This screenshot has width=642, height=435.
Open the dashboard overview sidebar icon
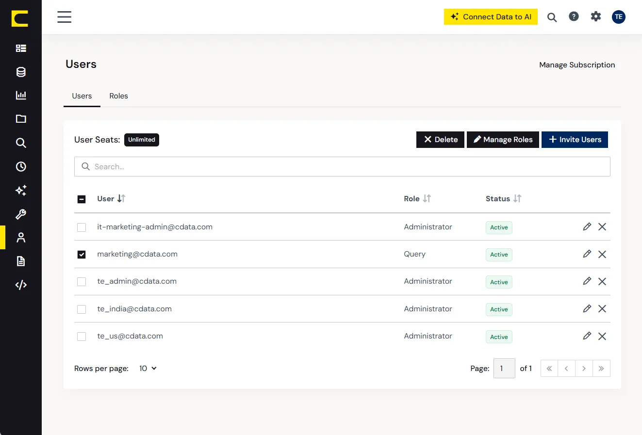click(21, 48)
